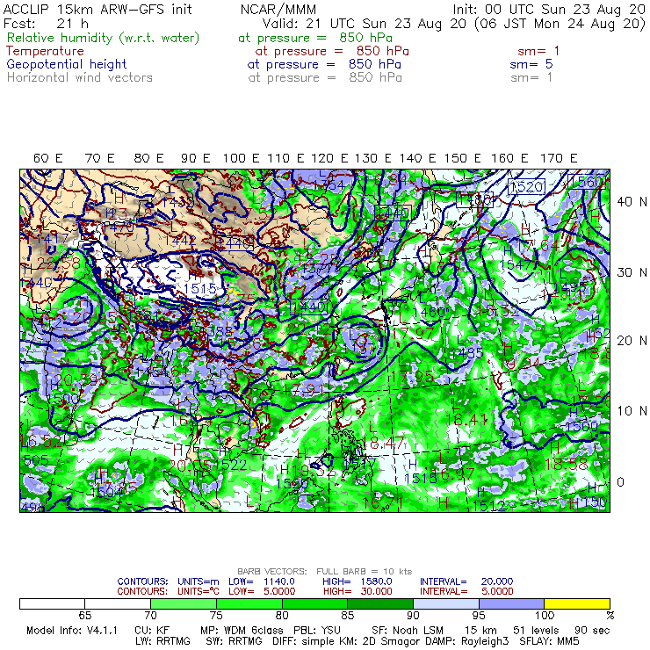650x650 pixels.
Task: Click the "51 levels" footer text
Action: pyautogui.click(x=536, y=631)
